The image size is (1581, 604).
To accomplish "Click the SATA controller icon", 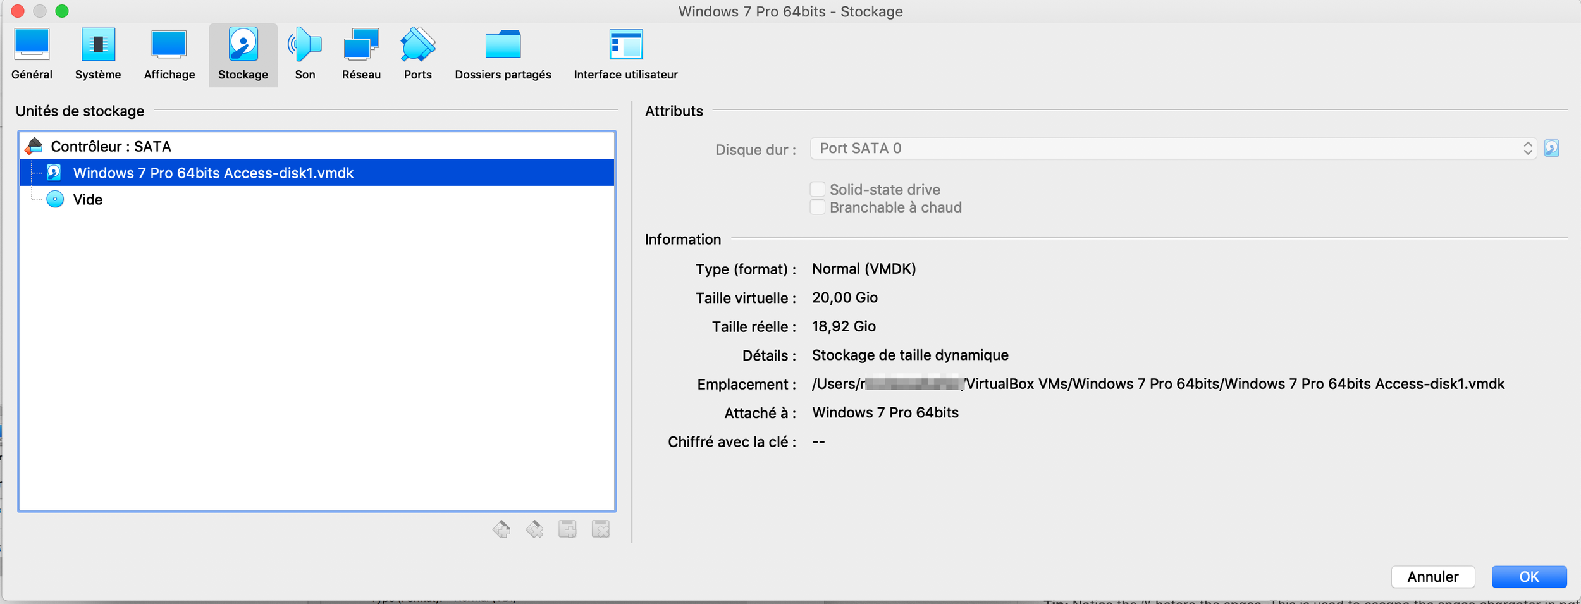I will point(34,146).
